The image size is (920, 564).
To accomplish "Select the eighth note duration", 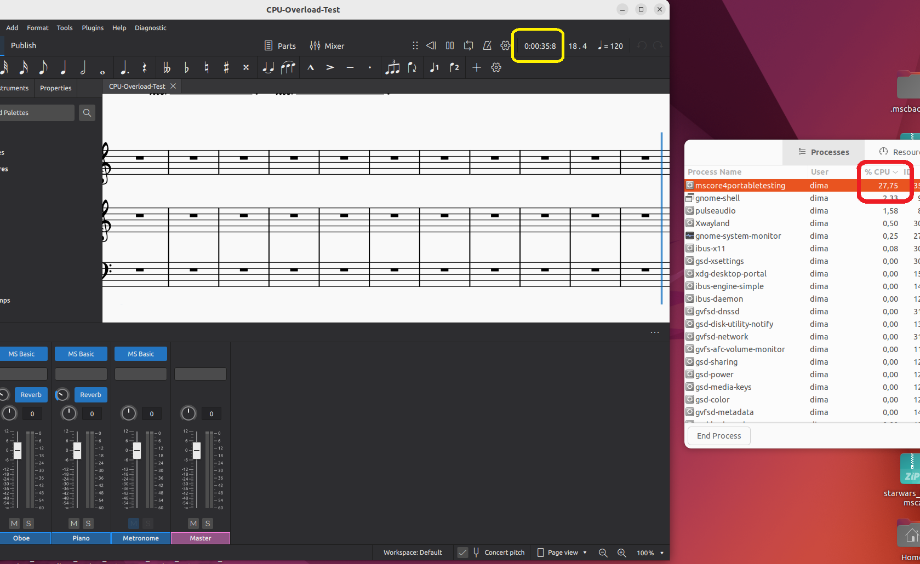I will point(43,67).
